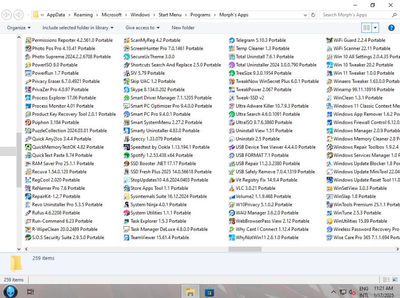Screen dimensions: 400x298
Task: Open the Telegram 5.10.3 Portable icon
Action: point(232,40)
